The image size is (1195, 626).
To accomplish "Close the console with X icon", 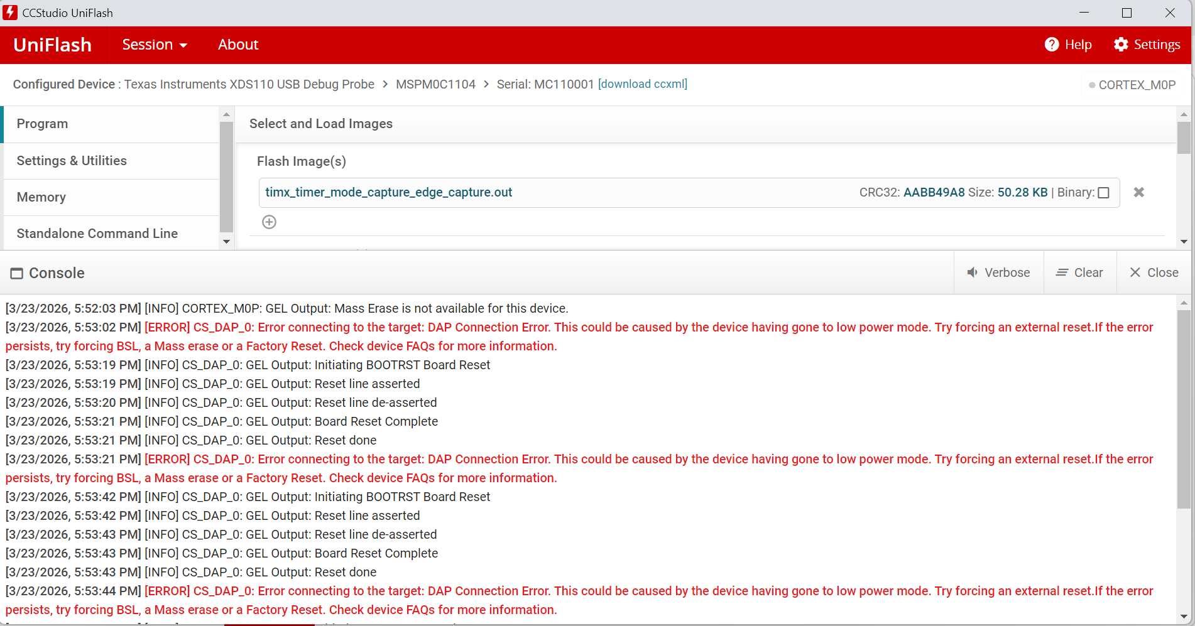I will click(1135, 273).
